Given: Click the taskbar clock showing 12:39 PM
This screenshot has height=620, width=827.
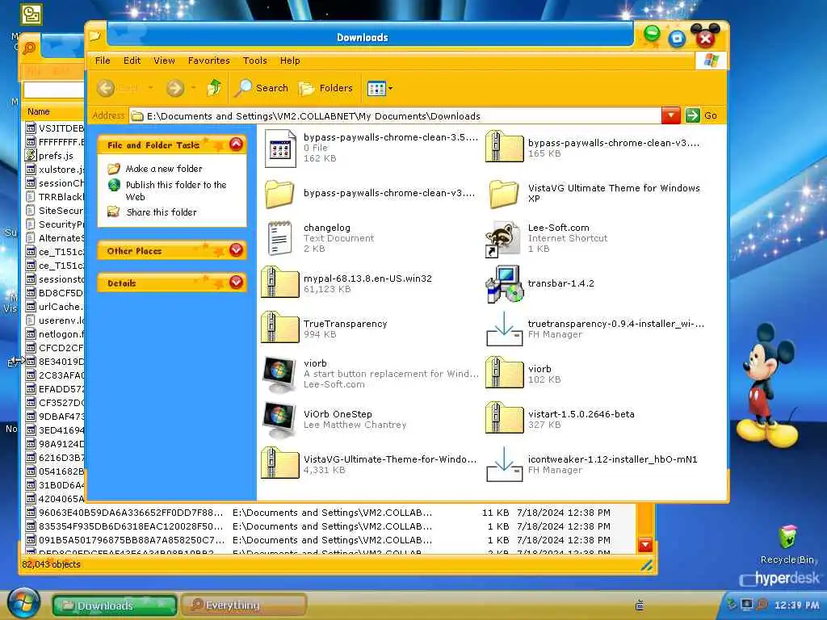Looking at the screenshot, I should click(x=797, y=605).
